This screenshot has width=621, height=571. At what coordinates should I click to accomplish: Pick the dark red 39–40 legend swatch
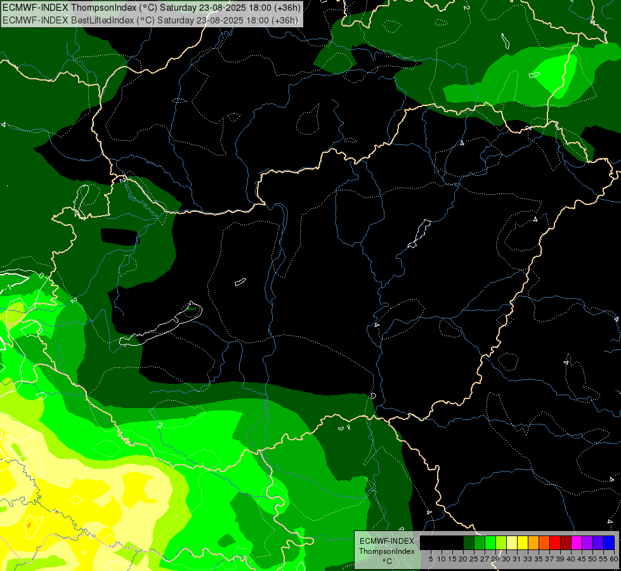click(566, 542)
